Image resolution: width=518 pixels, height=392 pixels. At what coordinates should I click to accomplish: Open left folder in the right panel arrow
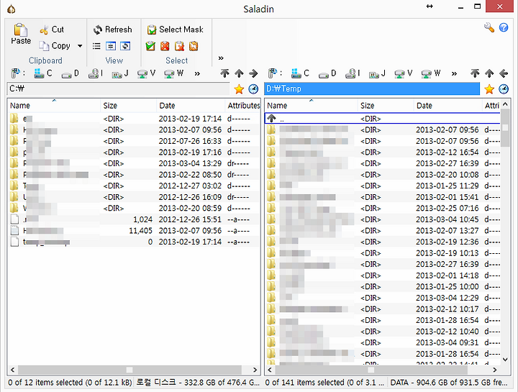click(253, 73)
